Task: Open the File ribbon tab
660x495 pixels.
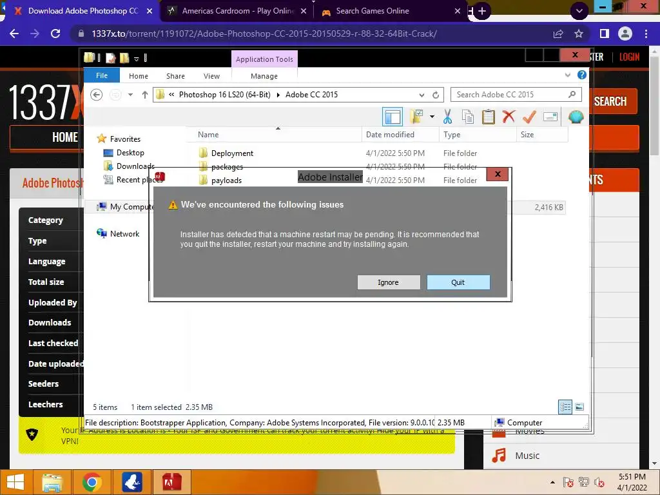Action: point(102,75)
